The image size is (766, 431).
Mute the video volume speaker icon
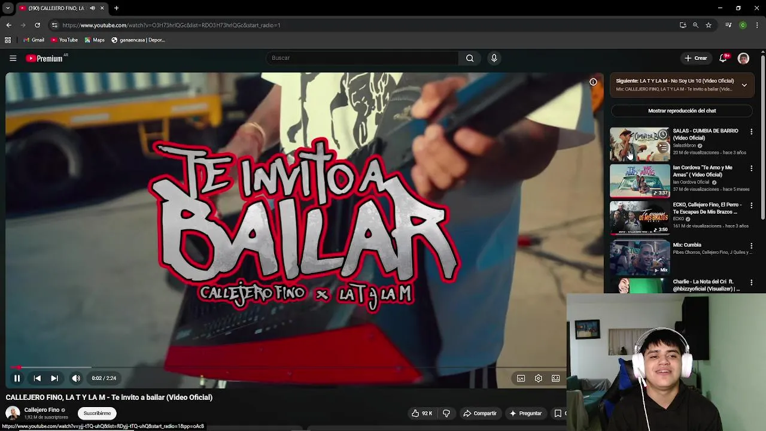[x=76, y=378]
